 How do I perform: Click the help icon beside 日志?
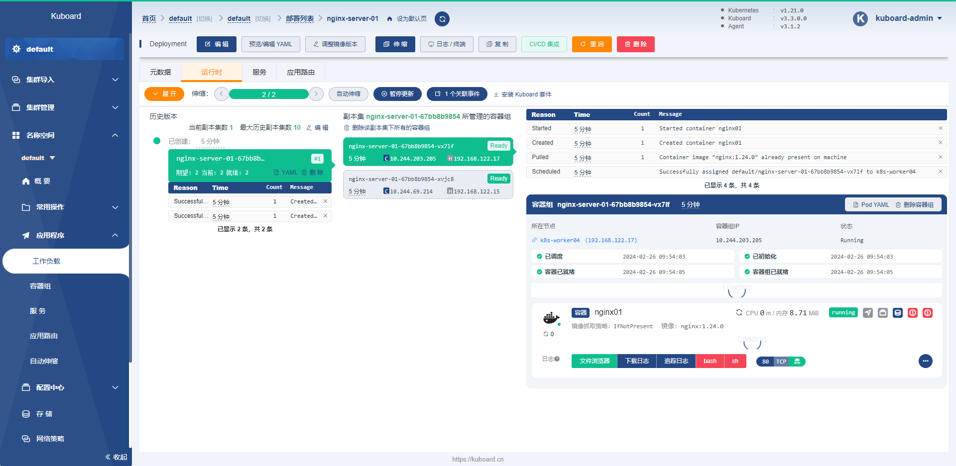point(557,359)
